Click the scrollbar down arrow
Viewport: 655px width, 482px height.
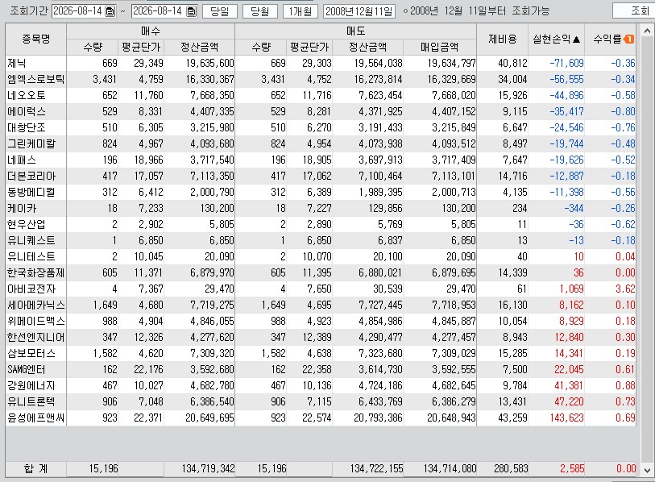647,470
